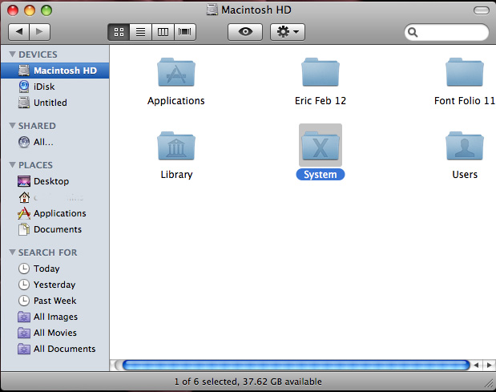The height and width of the screenshot is (392, 496).
Task: Switch to Cover Flow view
Action: 185,32
